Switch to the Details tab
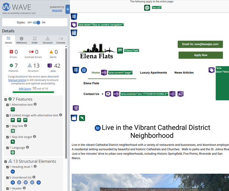The image size is (229, 191). pyautogui.click(x=9, y=40)
